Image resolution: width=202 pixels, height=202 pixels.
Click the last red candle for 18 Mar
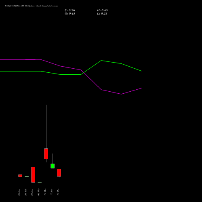click(x=59, y=173)
